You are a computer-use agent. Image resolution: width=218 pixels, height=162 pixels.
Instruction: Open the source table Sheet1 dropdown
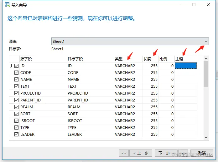pyautogui.click(x=130, y=41)
